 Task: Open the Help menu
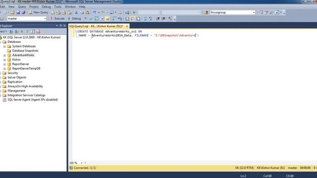[82, 6]
